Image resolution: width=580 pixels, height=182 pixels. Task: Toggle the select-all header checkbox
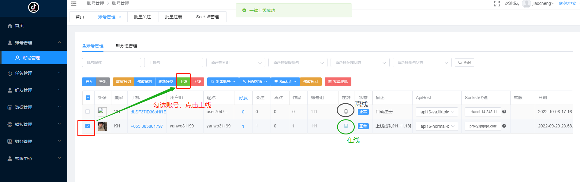[88, 98]
